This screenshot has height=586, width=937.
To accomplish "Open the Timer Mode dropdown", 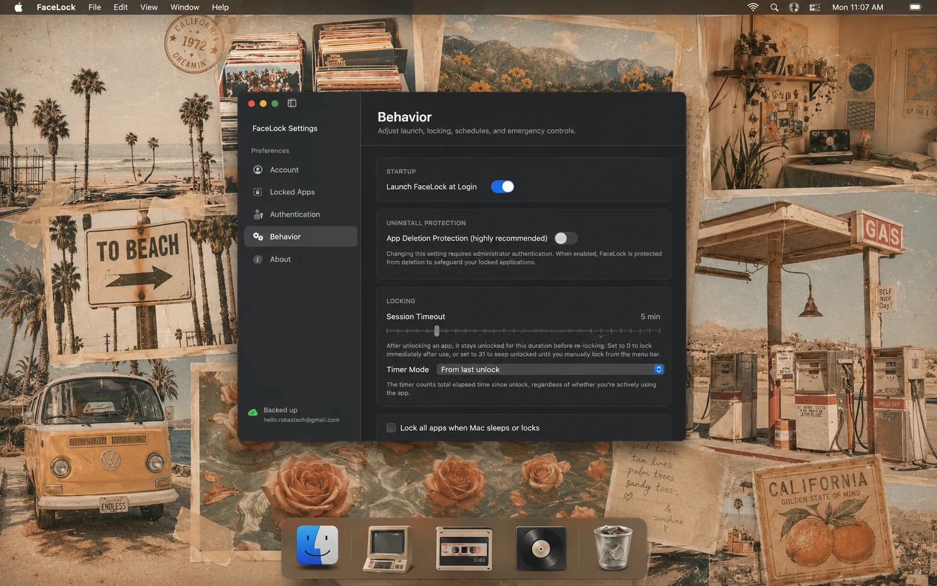I will click(550, 369).
